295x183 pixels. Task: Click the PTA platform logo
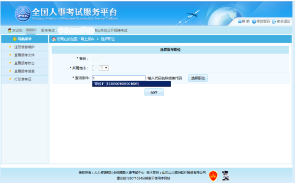tap(23, 14)
